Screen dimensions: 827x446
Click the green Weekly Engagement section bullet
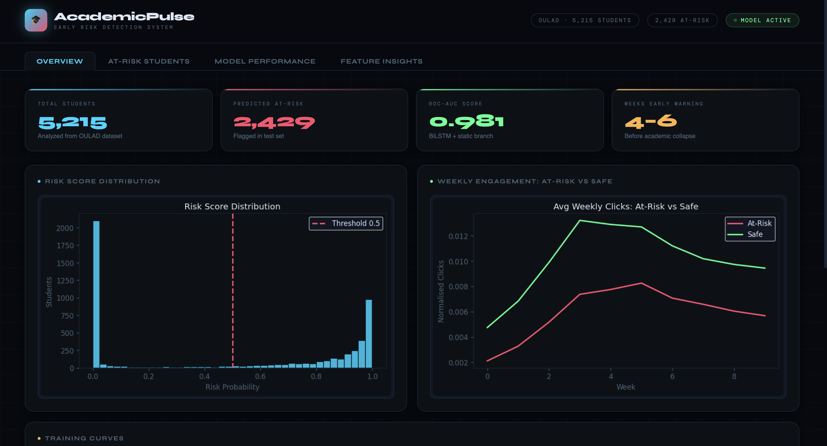(432, 182)
